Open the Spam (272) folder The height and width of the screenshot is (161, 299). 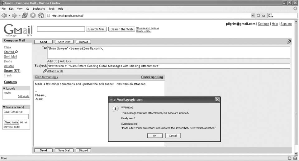click(12, 71)
